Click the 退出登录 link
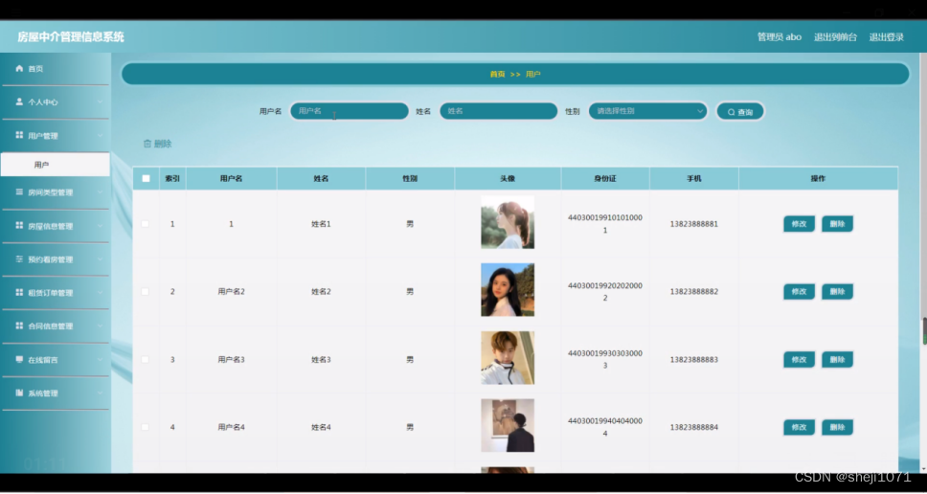 (886, 36)
